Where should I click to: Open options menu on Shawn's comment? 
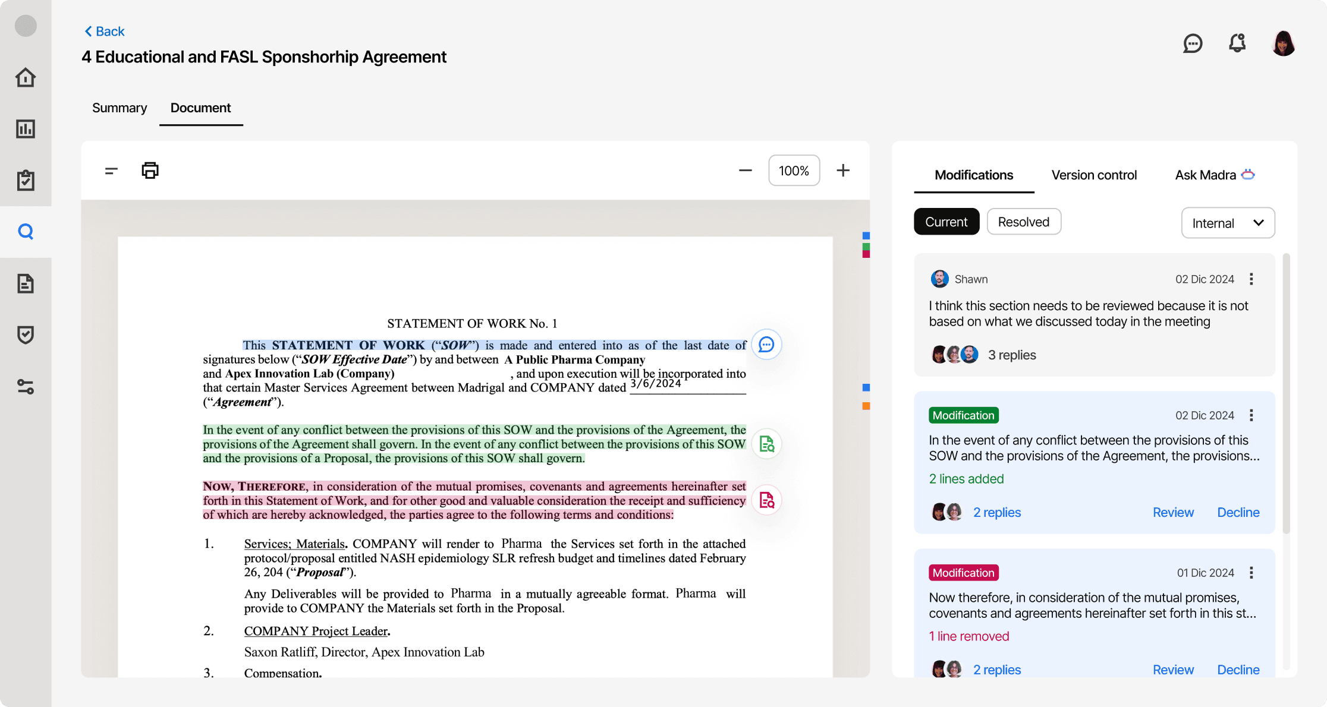[x=1251, y=279]
